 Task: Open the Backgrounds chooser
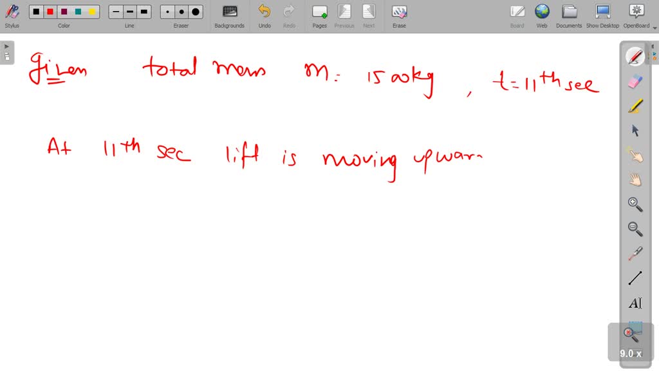[x=229, y=15]
